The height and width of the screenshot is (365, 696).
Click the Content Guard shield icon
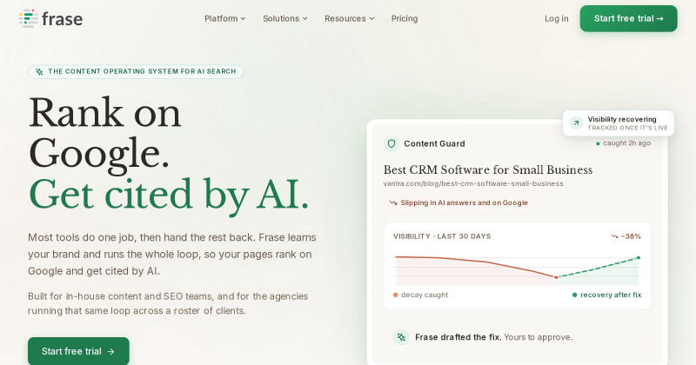coord(391,143)
